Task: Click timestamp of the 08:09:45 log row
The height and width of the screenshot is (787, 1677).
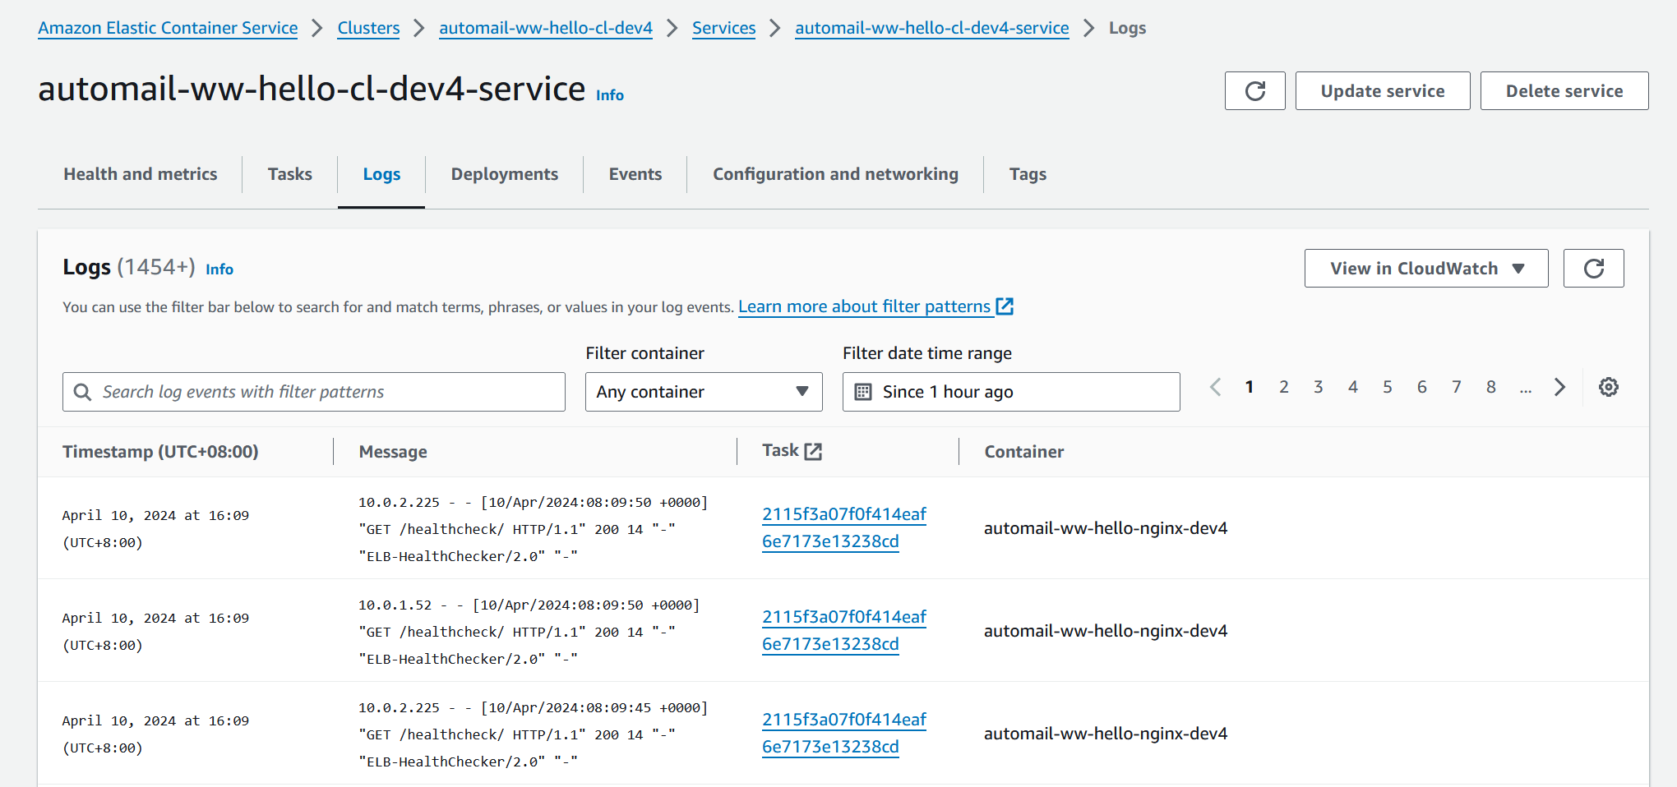Action: point(155,734)
